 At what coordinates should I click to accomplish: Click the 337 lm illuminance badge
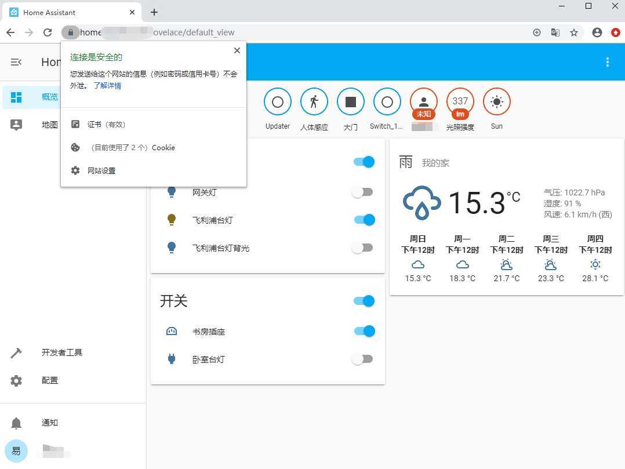[x=460, y=103]
